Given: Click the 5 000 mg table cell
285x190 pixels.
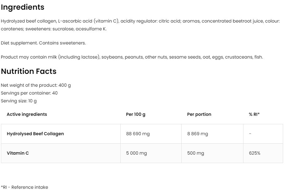Looking at the screenshot, I should coord(137,153).
